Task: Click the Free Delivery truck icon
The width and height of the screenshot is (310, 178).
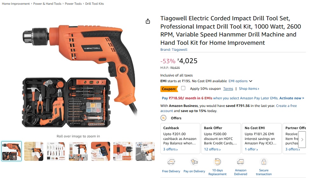Action: click(x=171, y=162)
